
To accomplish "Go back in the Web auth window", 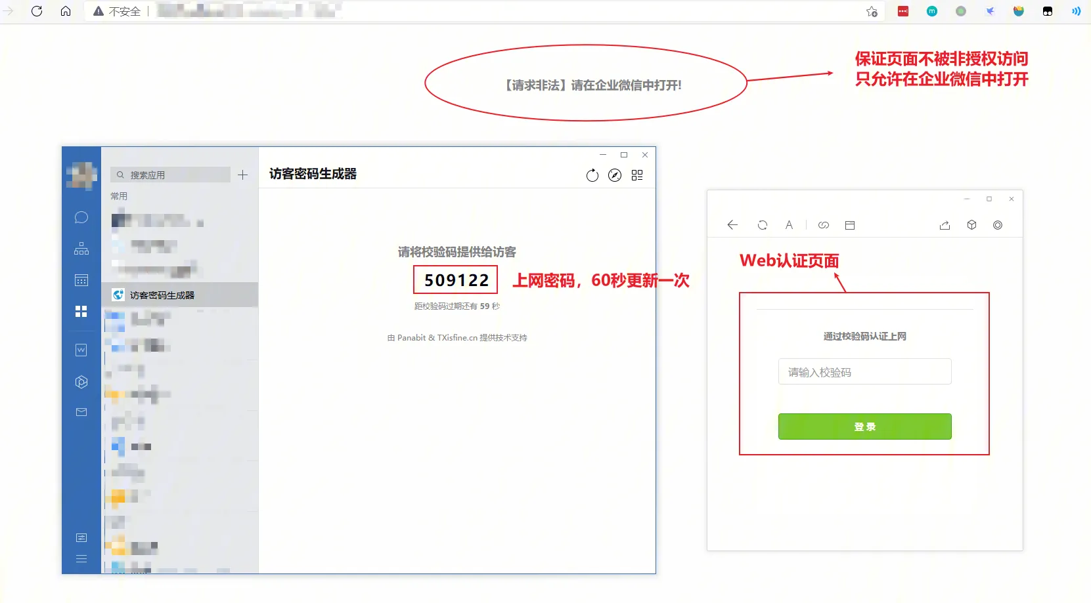I will click(x=732, y=225).
